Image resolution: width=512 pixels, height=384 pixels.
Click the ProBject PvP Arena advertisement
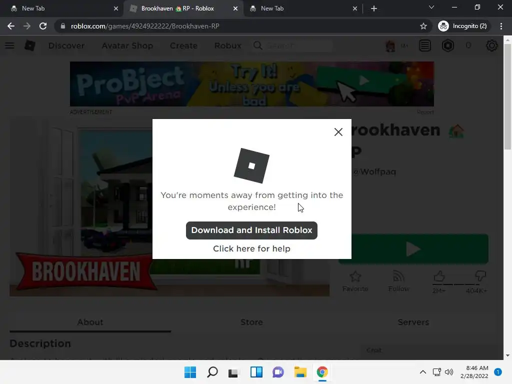252,84
